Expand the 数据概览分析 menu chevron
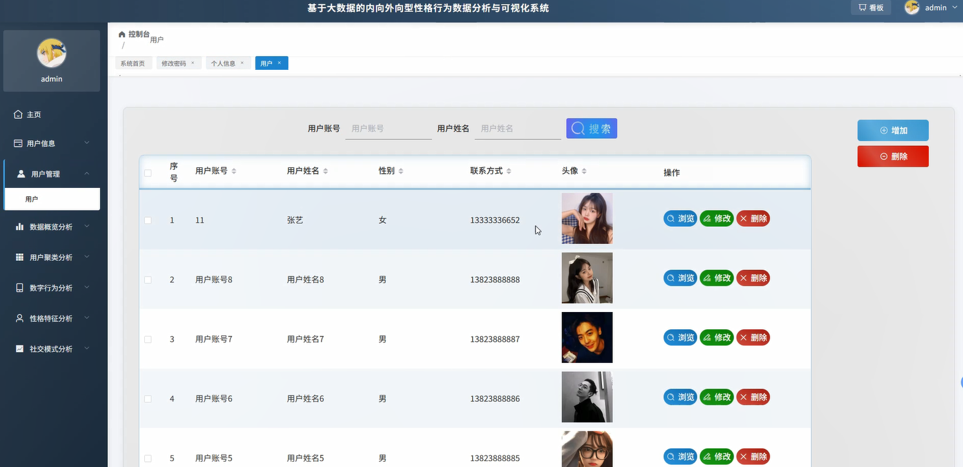Screen dimensions: 963x467 (x=87, y=226)
